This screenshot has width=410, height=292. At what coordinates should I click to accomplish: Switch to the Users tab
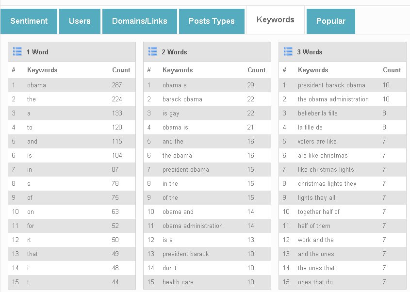pos(80,21)
